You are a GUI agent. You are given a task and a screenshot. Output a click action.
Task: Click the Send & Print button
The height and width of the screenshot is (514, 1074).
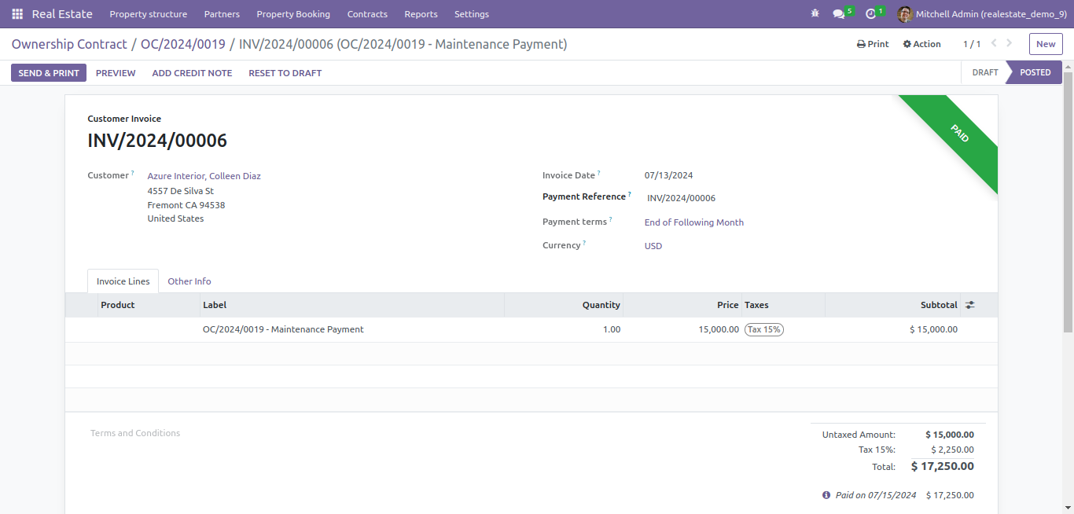pos(49,73)
